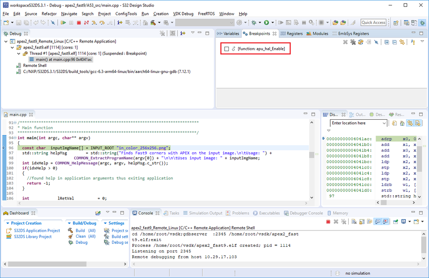Open the Debug launch dropdown arrow
This screenshot has height=278, width=429.
260,23
